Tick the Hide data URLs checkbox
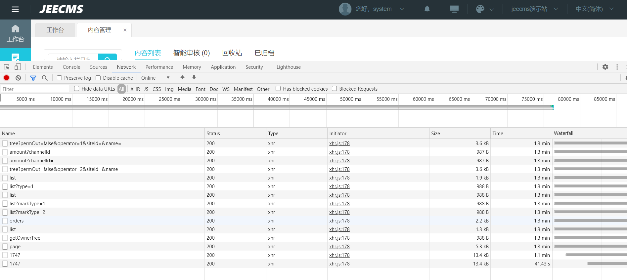This screenshot has width=627, height=280. tap(77, 89)
